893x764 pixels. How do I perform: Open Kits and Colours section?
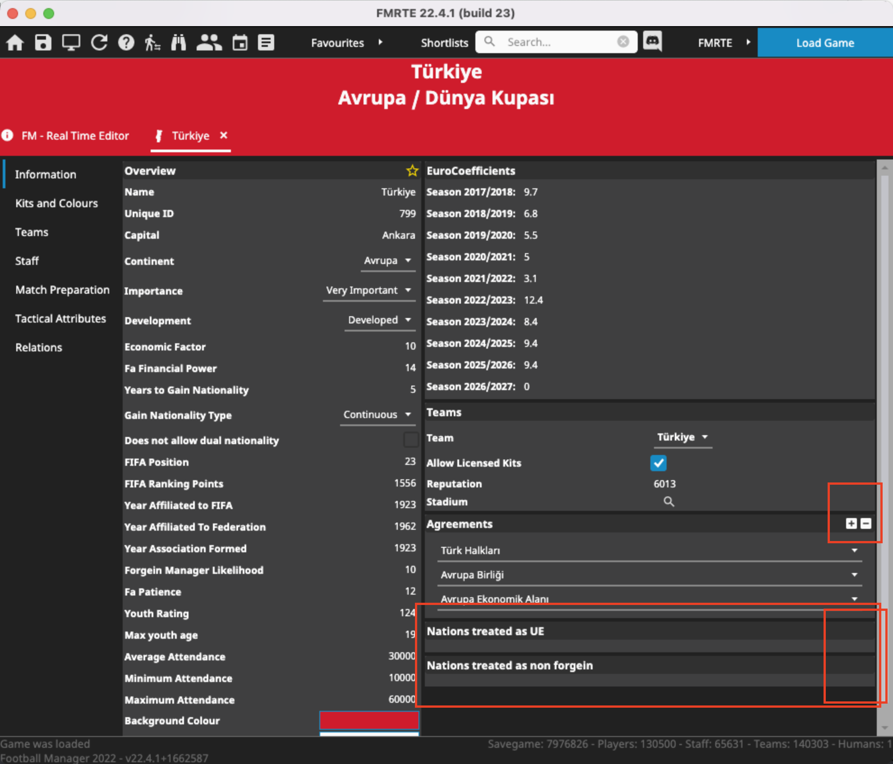pos(56,203)
